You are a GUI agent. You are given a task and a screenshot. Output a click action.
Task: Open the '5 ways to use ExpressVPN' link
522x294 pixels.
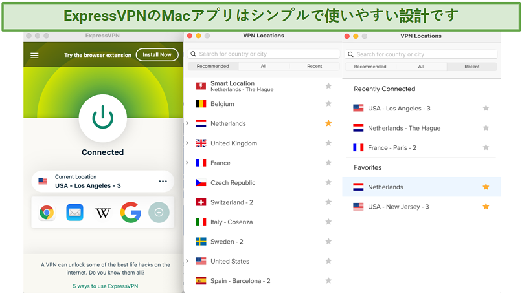pyautogui.click(x=105, y=286)
